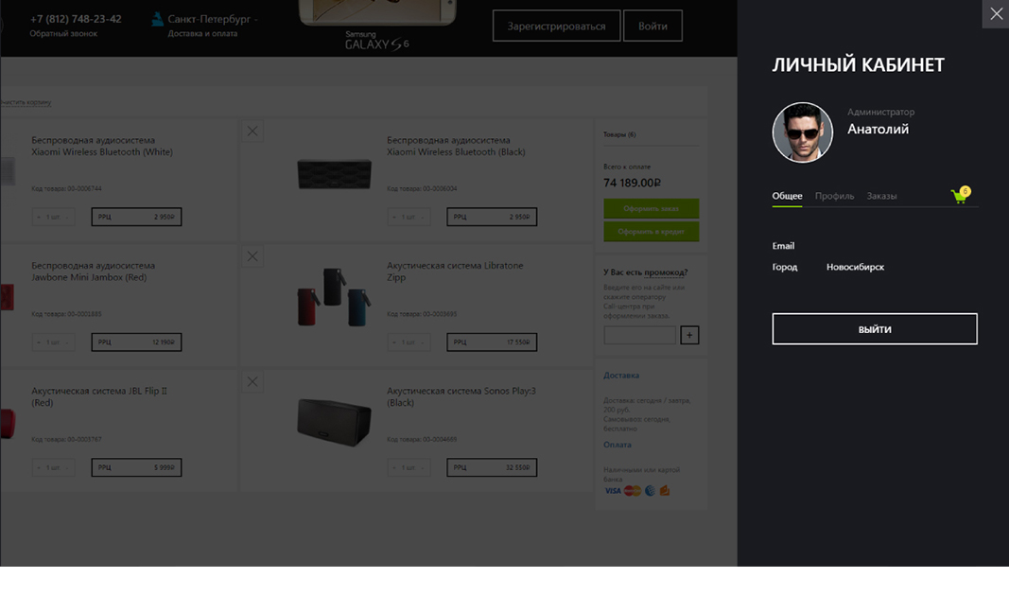Screen dimensions: 1009x613
Task: Click the MasterCard payment icon
Action: (632, 491)
